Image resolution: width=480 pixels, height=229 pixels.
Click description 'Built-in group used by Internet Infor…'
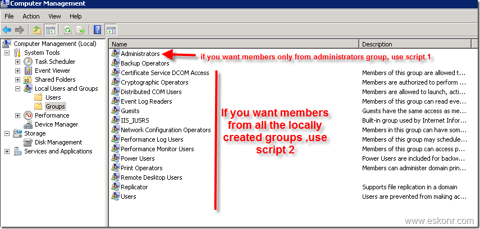pos(414,120)
